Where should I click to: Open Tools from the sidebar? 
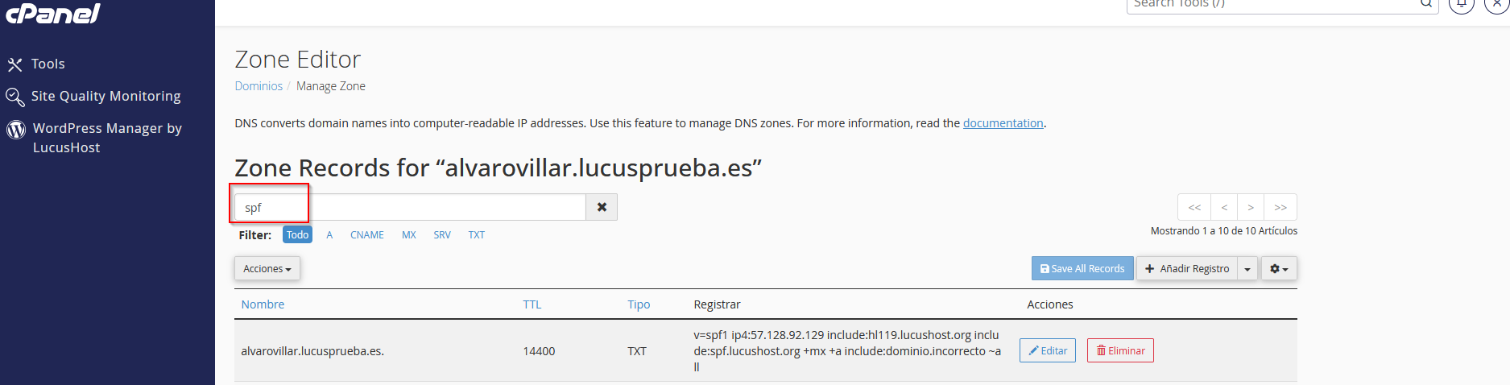click(36, 64)
